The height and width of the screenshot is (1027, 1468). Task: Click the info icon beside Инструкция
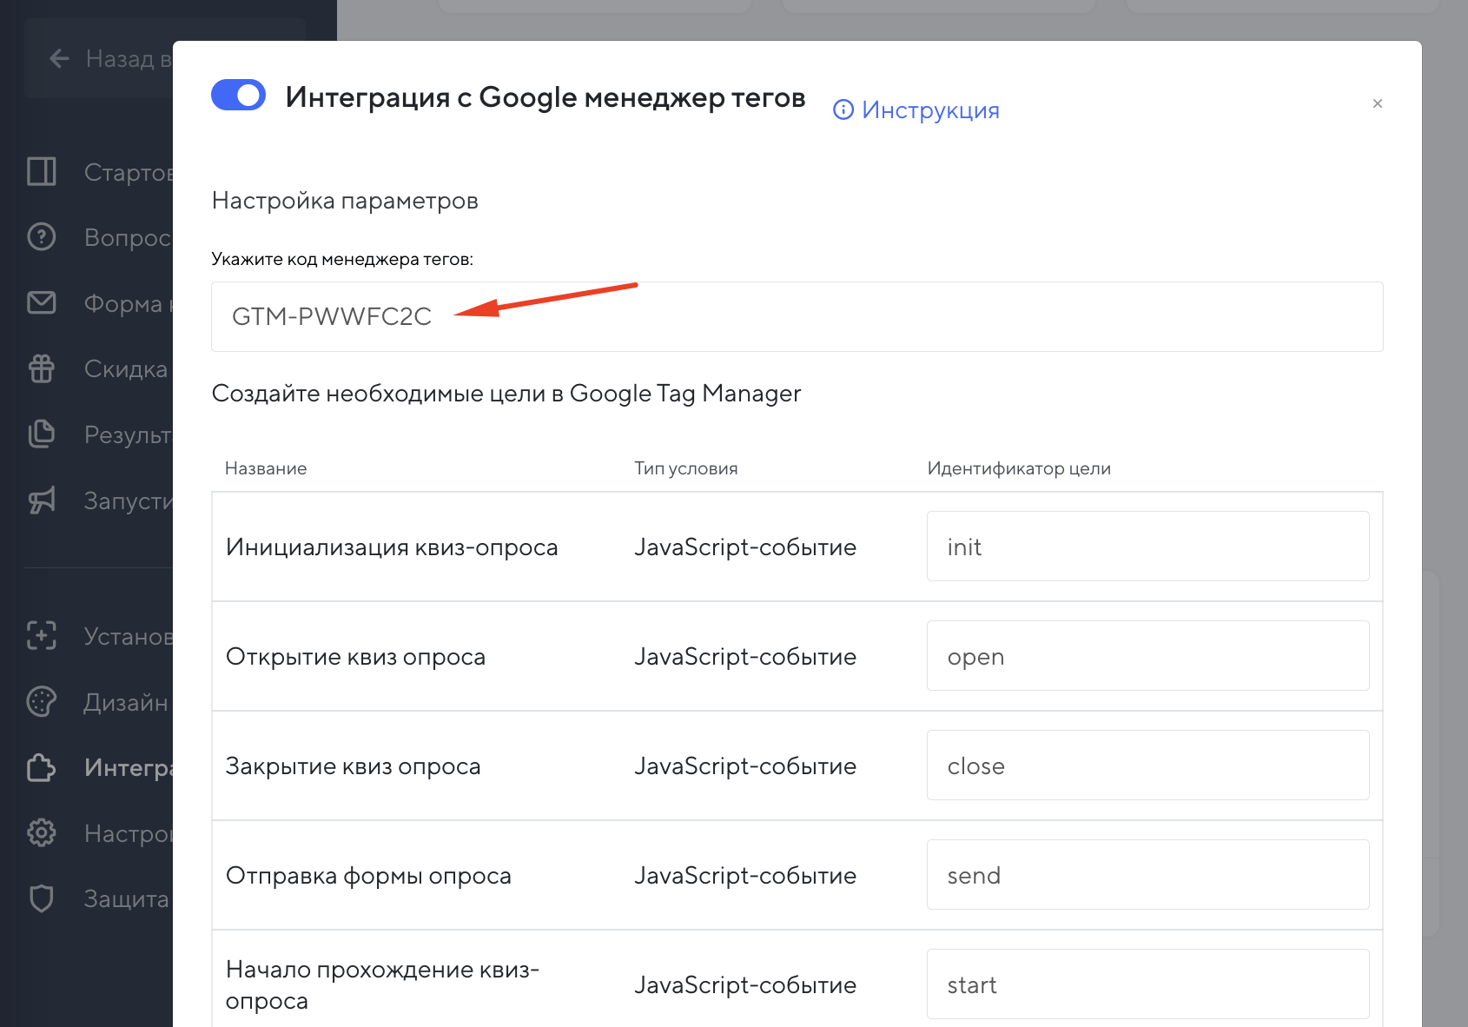click(843, 109)
